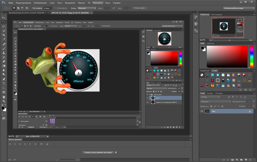The width and height of the screenshot is (257, 162).
Task: Open the arrow beside the Создать шкалу времени button
Action: (x=116, y=153)
